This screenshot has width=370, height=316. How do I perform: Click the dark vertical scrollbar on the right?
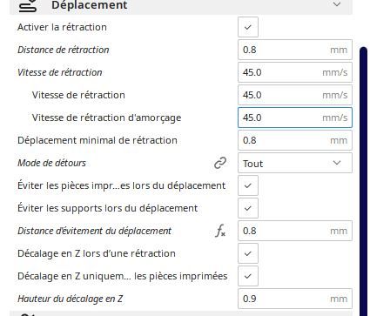click(363, 181)
